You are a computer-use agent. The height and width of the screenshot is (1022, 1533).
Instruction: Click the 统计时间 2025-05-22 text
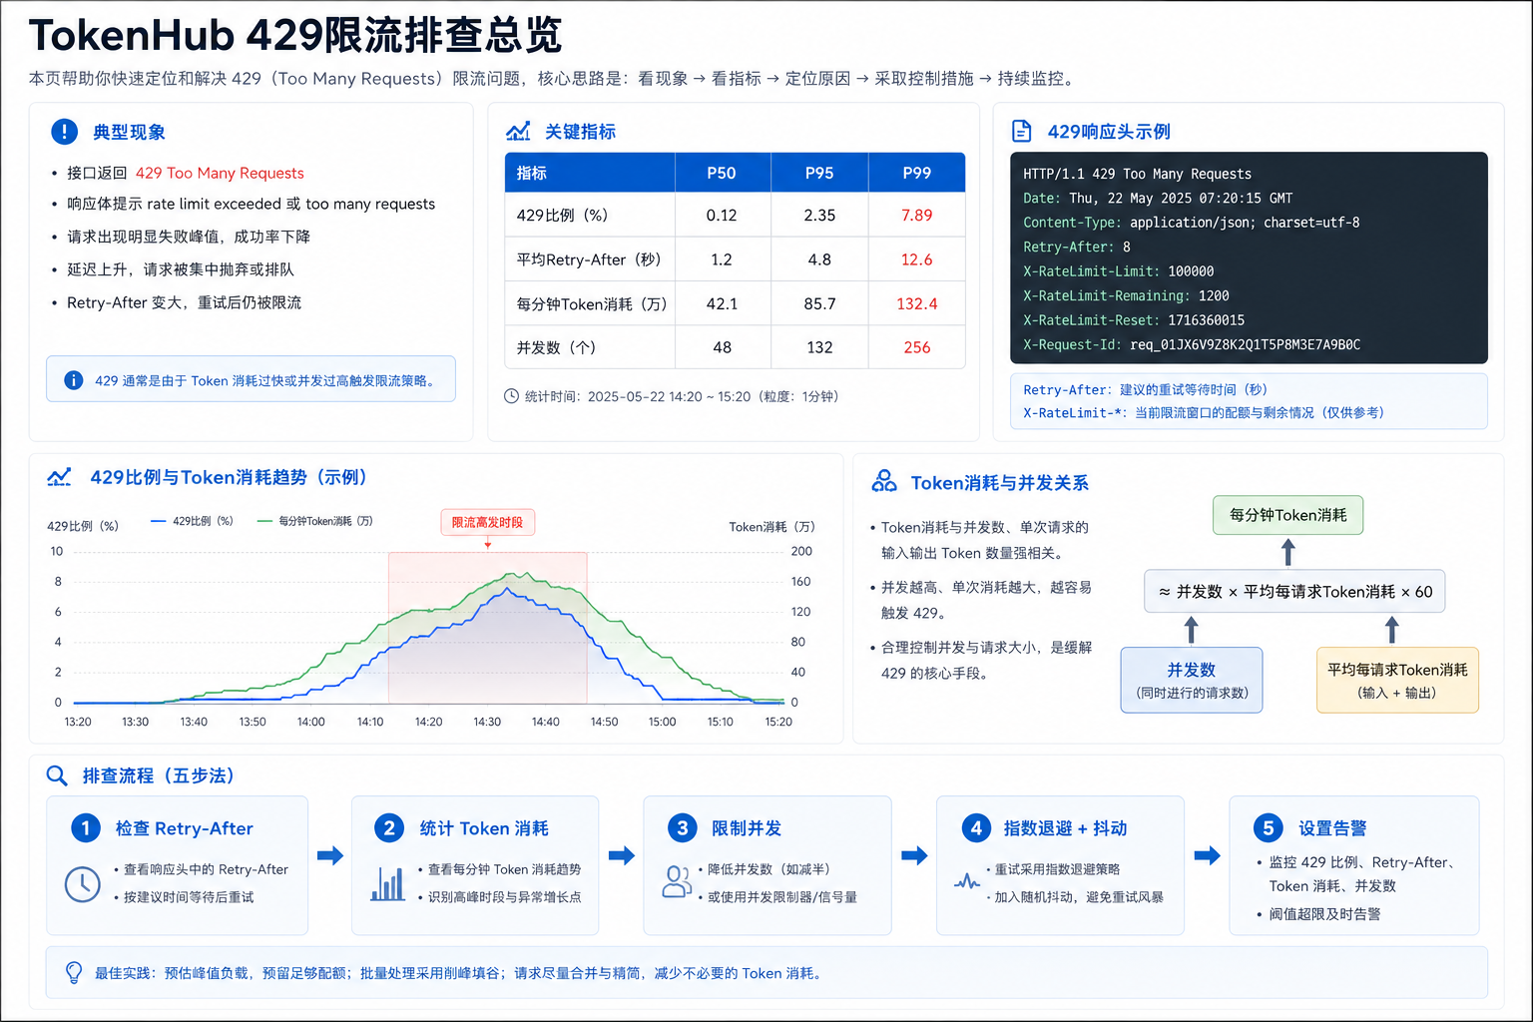click(681, 396)
